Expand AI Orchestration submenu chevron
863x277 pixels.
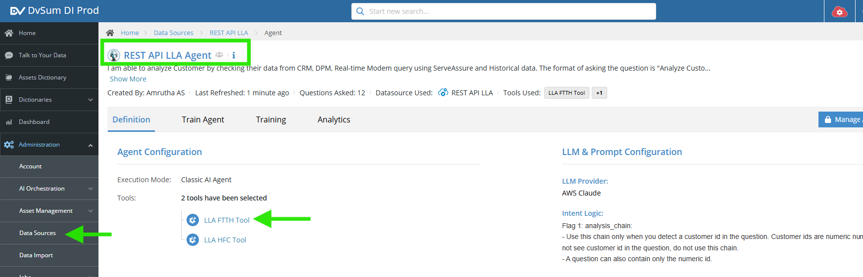tap(91, 189)
